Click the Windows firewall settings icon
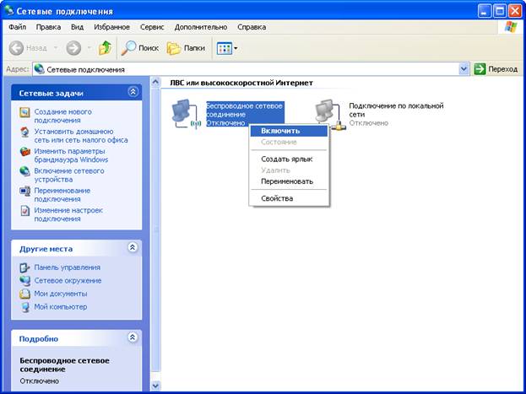526x394 pixels. point(24,152)
